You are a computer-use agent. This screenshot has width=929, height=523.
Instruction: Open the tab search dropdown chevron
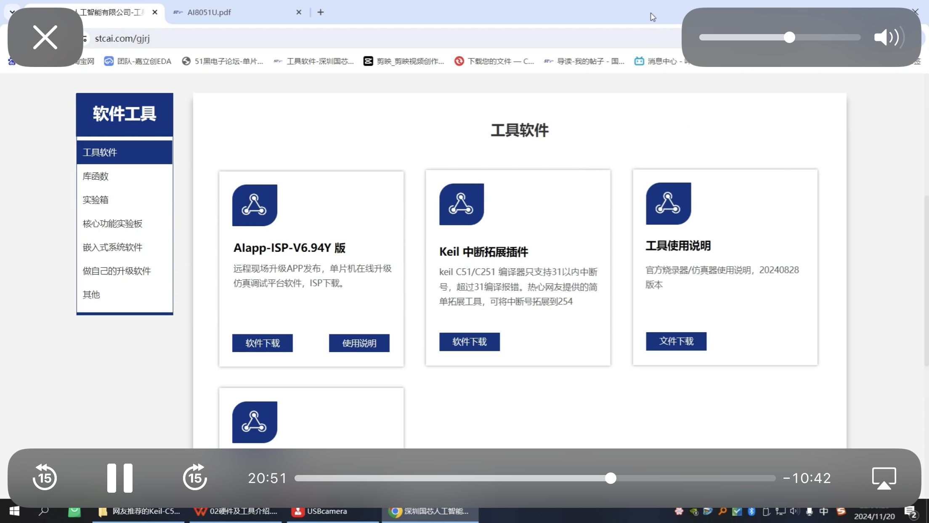pyautogui.click(x=12, y=12)
